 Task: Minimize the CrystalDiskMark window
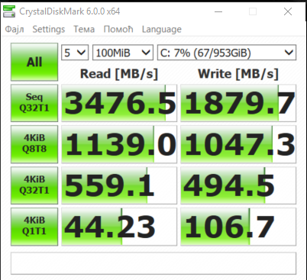pos(218,11)
